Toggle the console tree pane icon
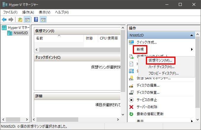 (x=27, y=20)
